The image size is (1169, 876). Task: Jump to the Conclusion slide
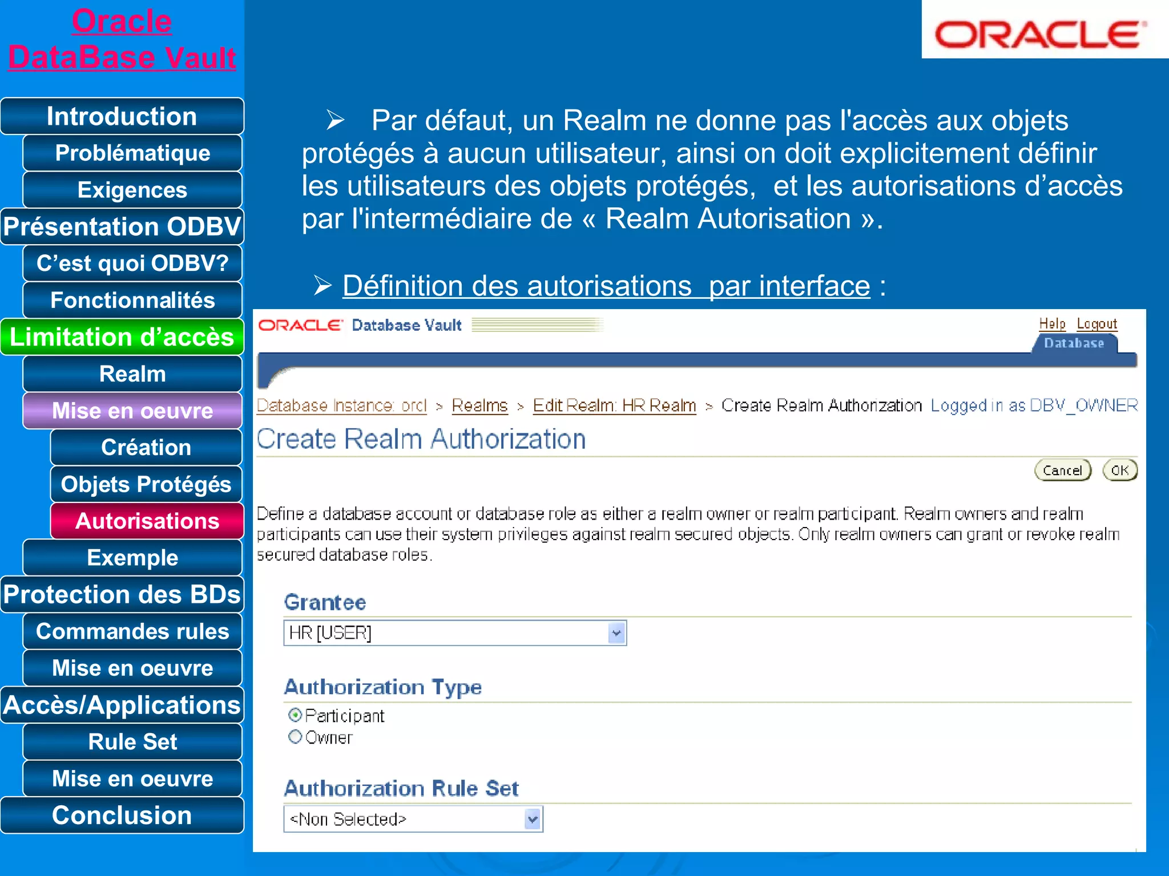[122, 816]
